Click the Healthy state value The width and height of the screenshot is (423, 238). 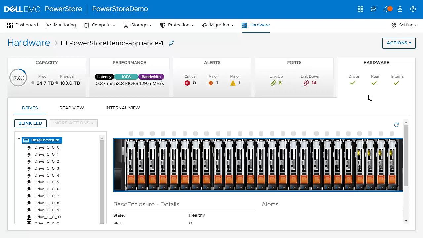(x=197, y=215)
